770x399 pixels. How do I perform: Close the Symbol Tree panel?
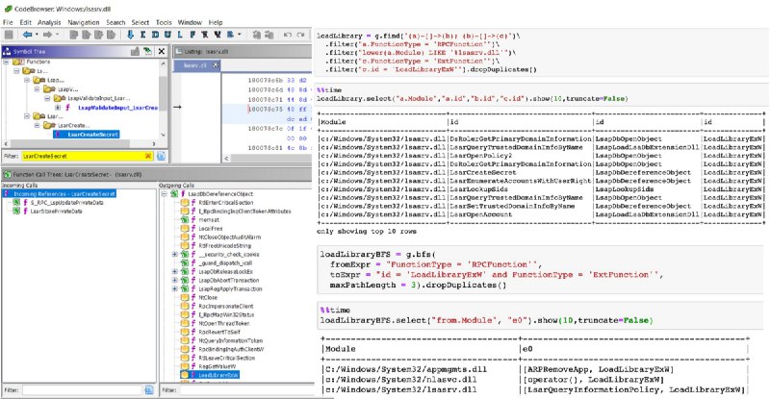161,51
